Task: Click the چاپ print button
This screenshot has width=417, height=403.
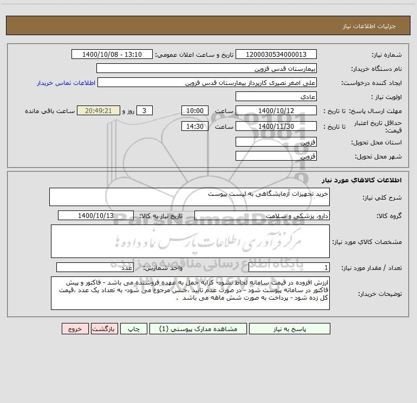Action: 134,328
